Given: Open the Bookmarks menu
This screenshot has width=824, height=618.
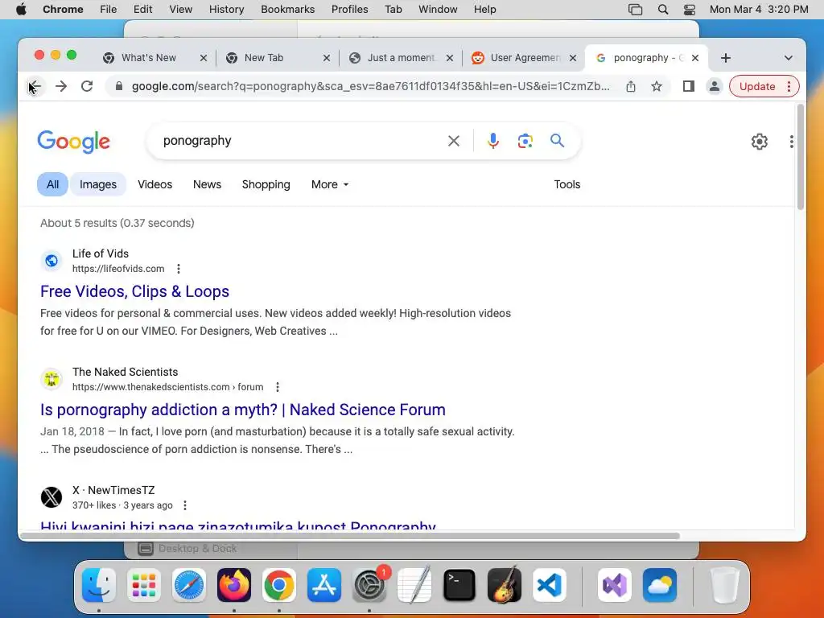Looking at the screenshot, I should tap(287, 10).
